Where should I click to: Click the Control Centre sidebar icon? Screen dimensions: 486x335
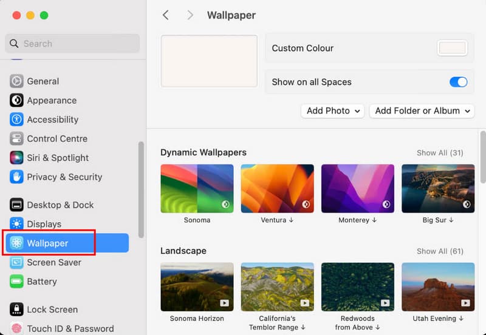16,139
